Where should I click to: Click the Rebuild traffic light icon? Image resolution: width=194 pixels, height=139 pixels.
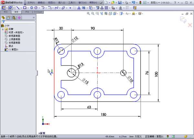pyautogui.click(x=140, y=2)
